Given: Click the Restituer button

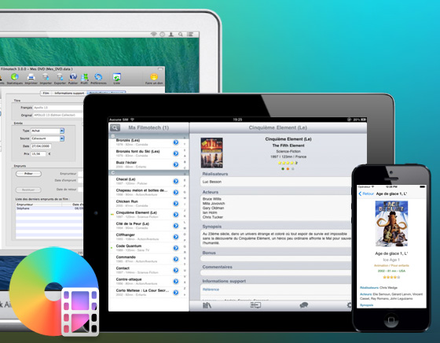Looking at the screenshot, I should (x=28, y=190).
